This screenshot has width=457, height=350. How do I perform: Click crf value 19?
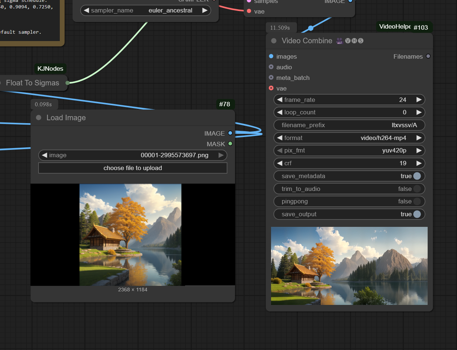[x=403, y=163]
